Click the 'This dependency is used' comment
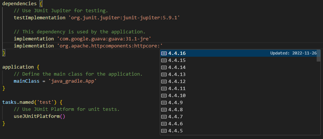Image resolution: width=323 pixels, height=139 pixels. point(80,32)
